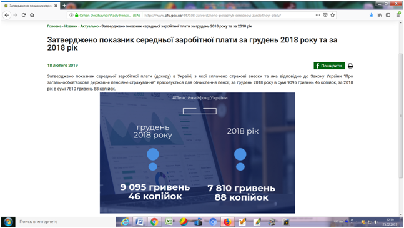Open the downloads arrow in toolbar
This screenshot has height=228, width=404.
371,15
